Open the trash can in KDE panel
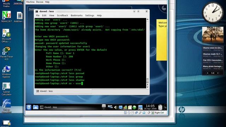The width and height of the screenshot is (226, 127). click(x=160, y=107)
